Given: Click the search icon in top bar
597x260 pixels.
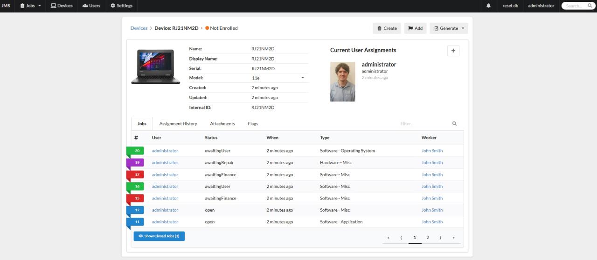Looking at the screenshot, I should coord(590,6).
